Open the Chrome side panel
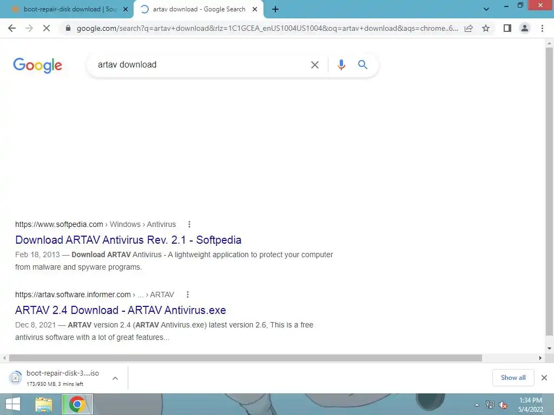Screen dimensions: 554x415 (x=507, y=28)
